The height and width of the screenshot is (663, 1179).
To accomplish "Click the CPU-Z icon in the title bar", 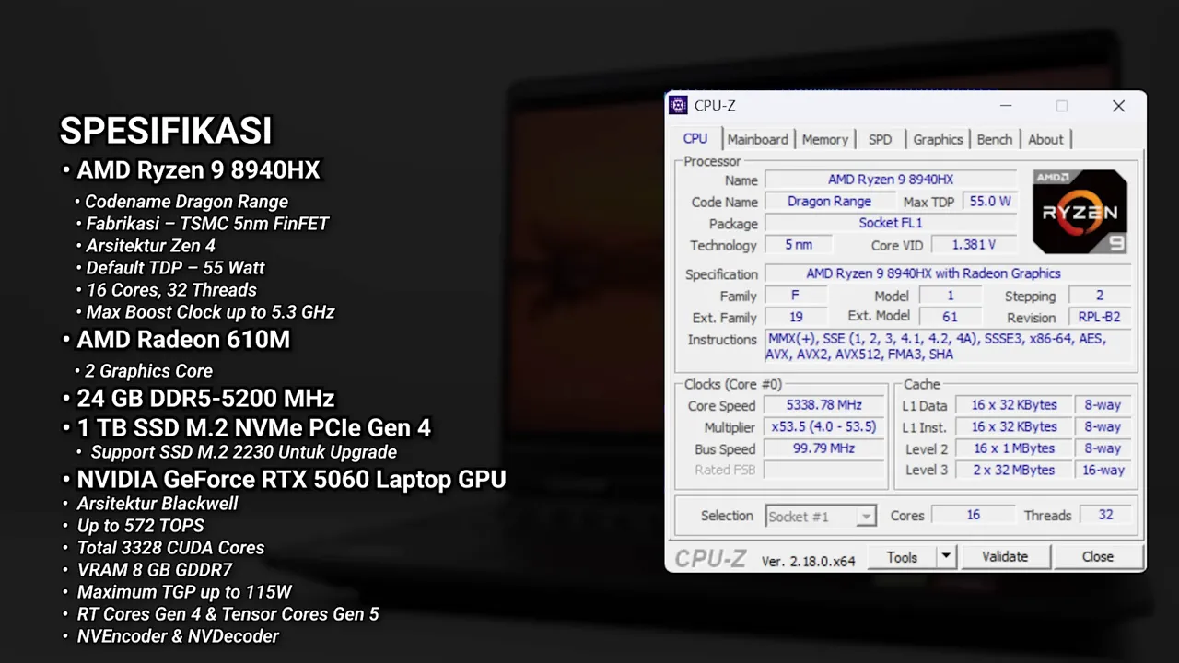I will click(x=678, y=105).
